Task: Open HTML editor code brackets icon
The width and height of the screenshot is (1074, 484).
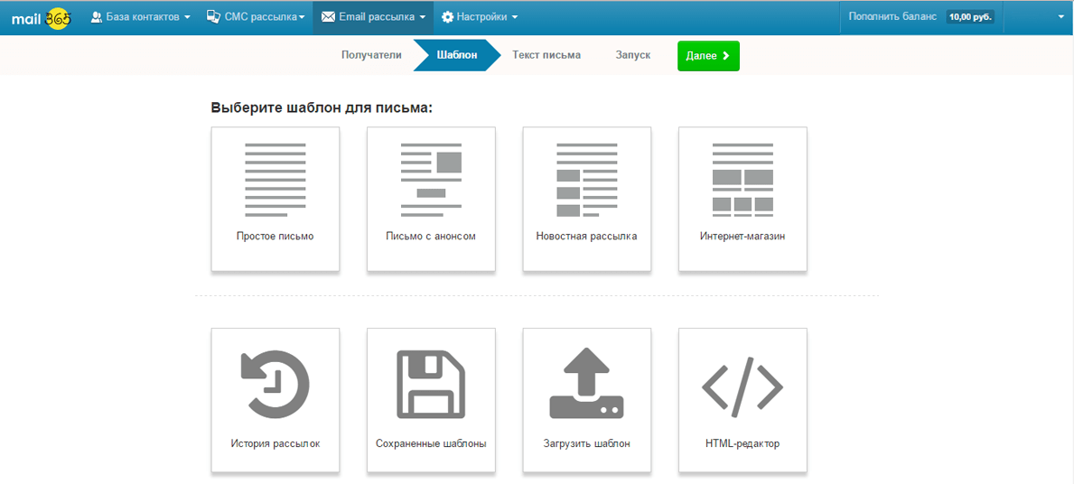Action: (742, 386)
